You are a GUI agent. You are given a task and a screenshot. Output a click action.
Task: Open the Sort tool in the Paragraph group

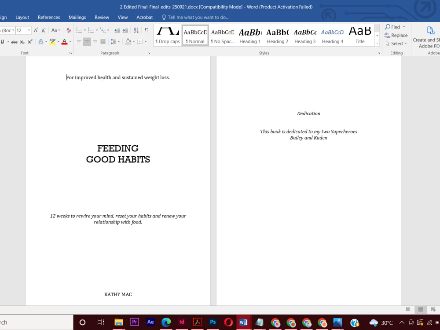click(136, 30)
